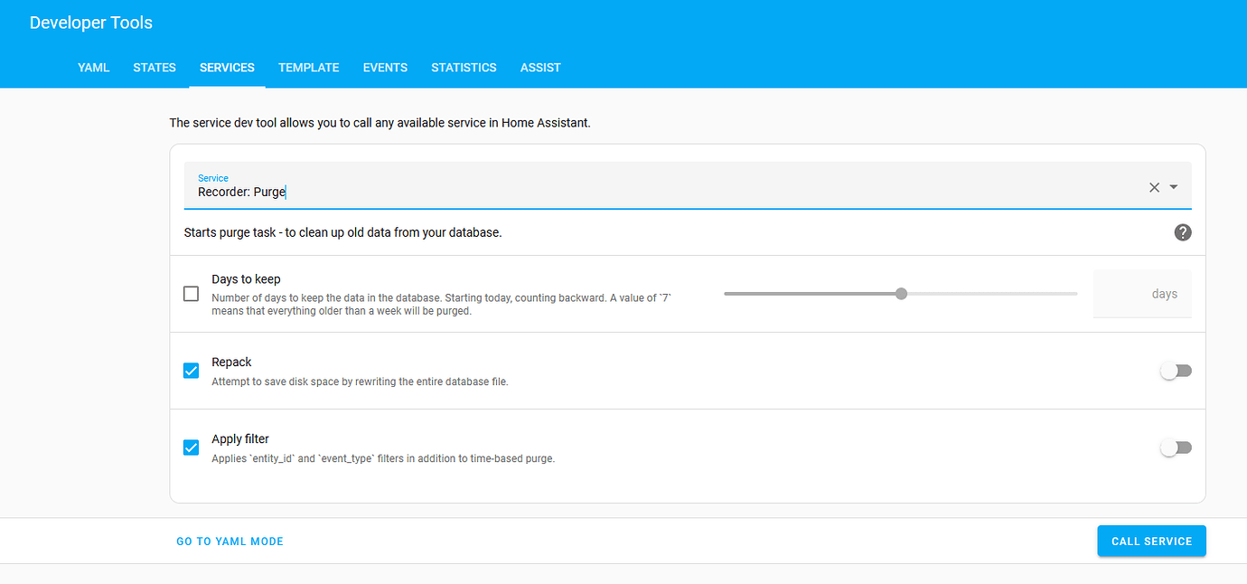Enable the Days to keep checkbox
Viewport: 1247px width, 584px height.
pyautogui.click(x=191, y=293)
